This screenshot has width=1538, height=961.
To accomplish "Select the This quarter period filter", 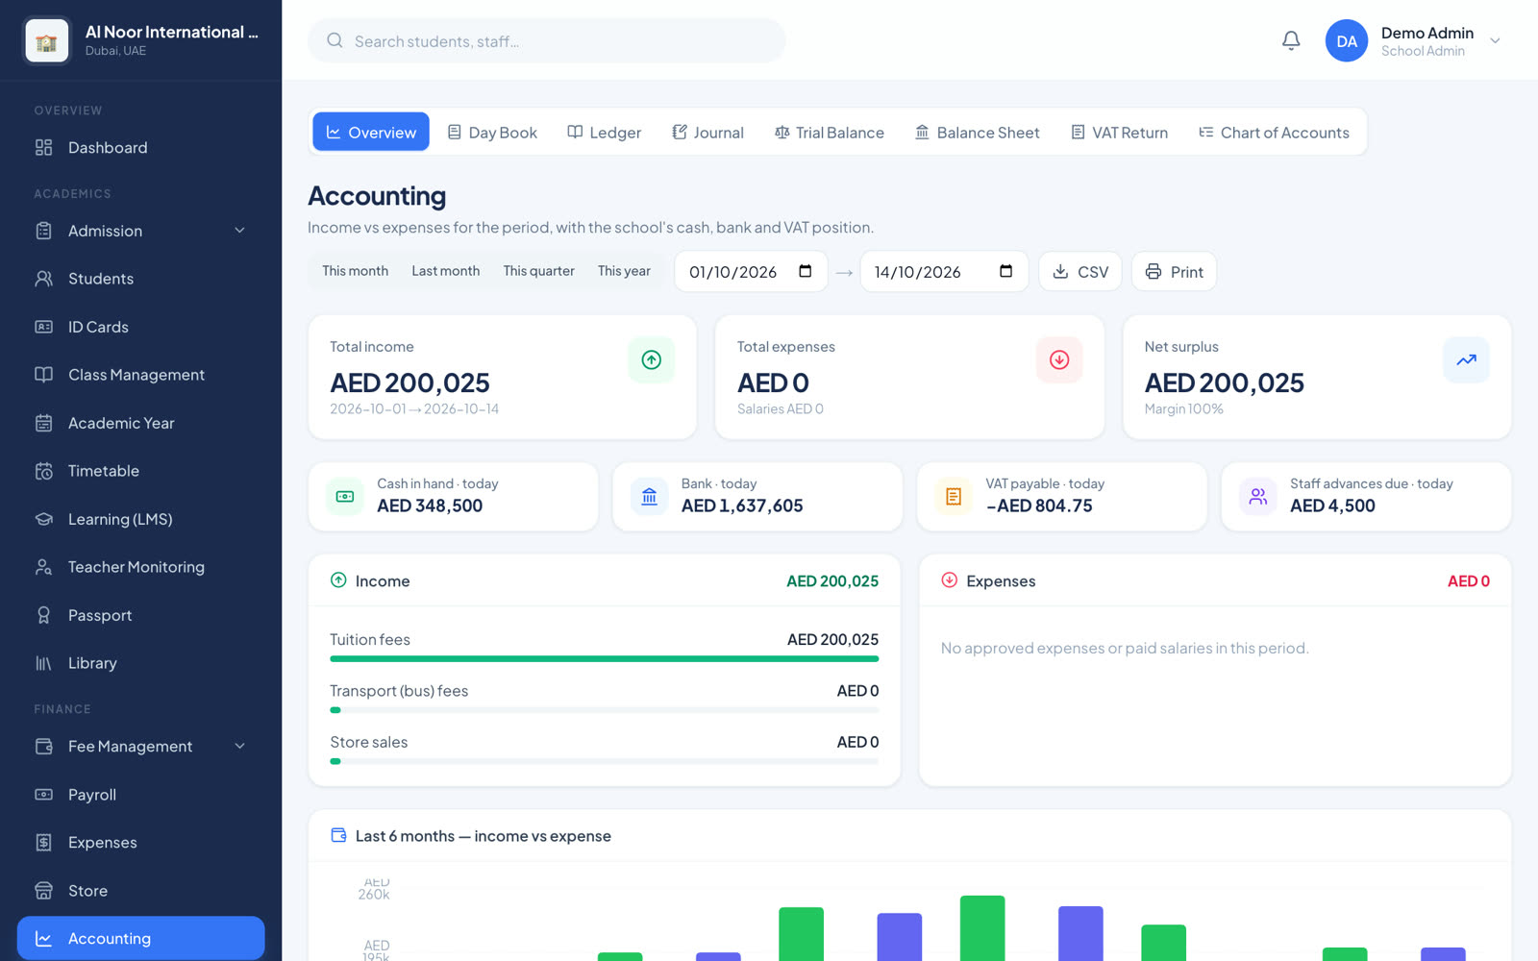I will tap(538, 271).
